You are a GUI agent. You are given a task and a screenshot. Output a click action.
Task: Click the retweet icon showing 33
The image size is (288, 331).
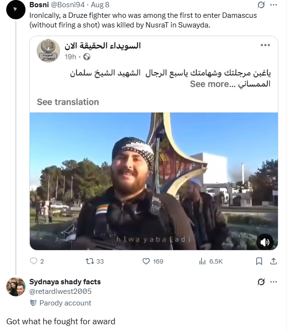[x=90, y=261]
